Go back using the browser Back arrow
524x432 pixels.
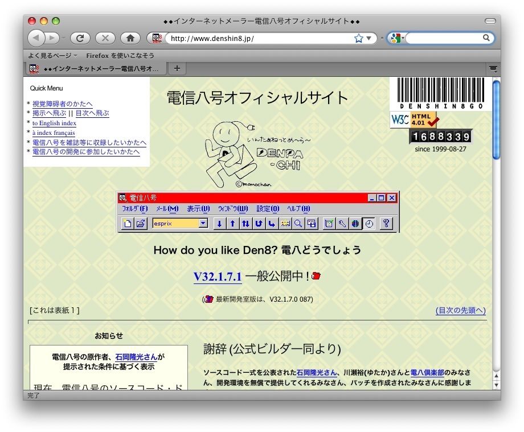tap(36, 38)
